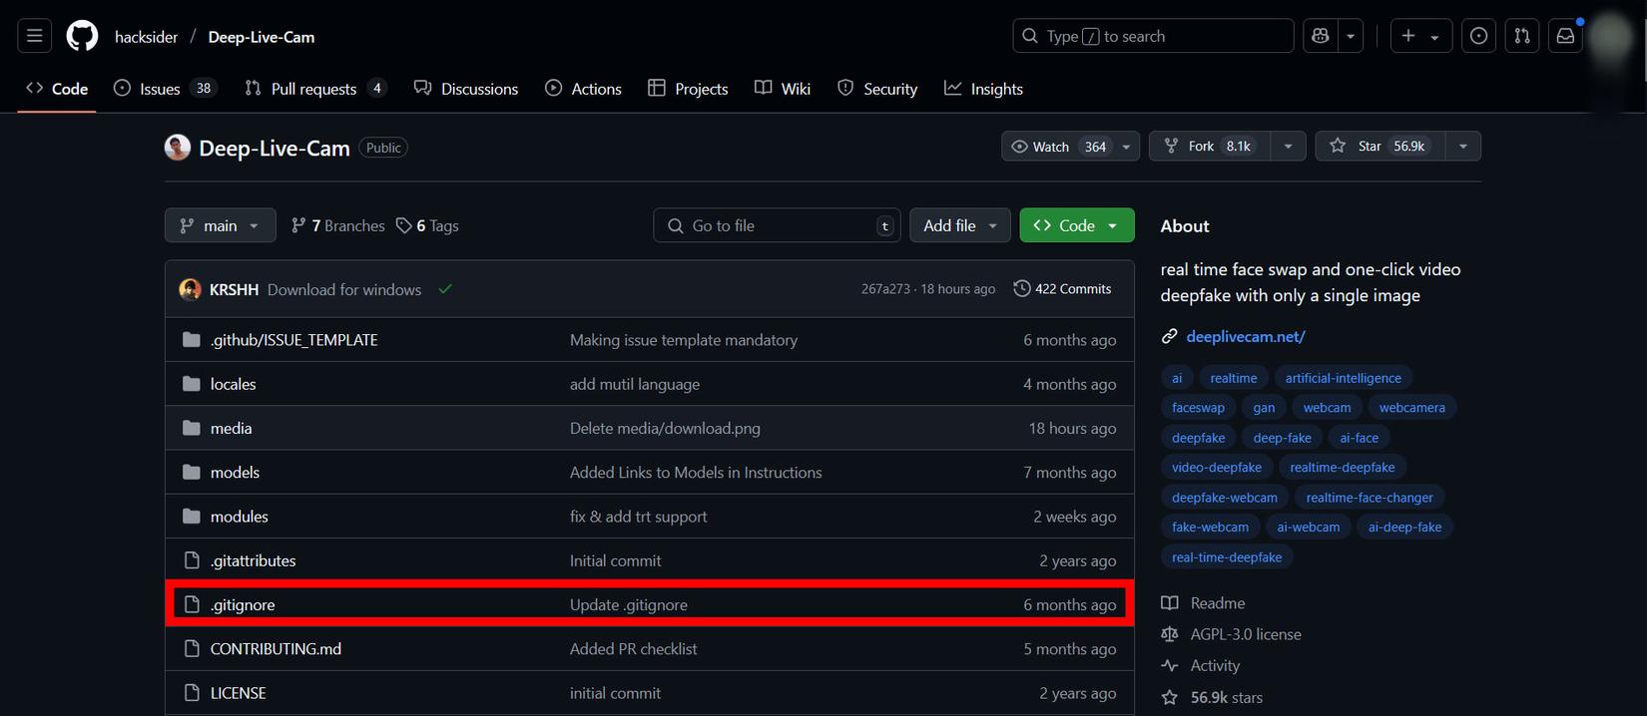Open the Security tab
The image size is (1647, 716).
(x=877, y=89)
